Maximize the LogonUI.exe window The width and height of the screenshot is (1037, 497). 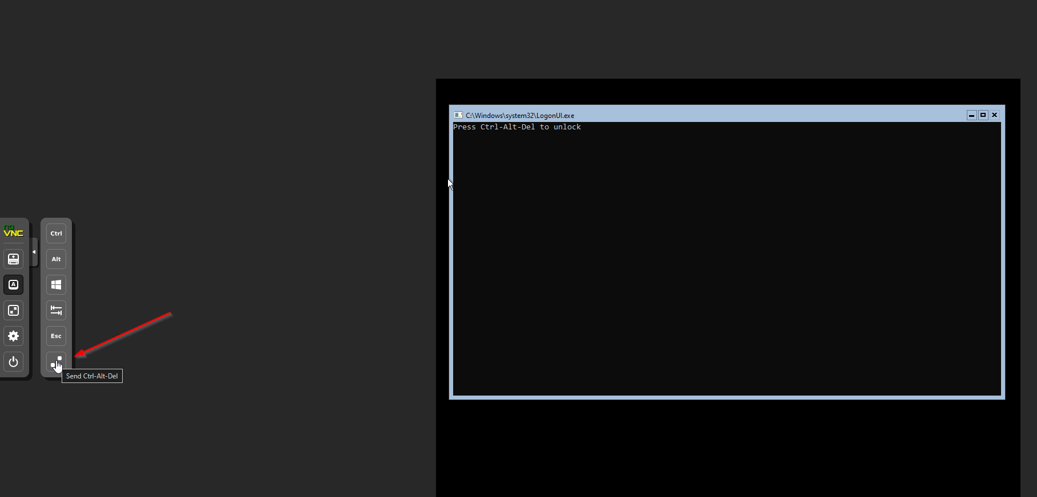click(983, 115)
